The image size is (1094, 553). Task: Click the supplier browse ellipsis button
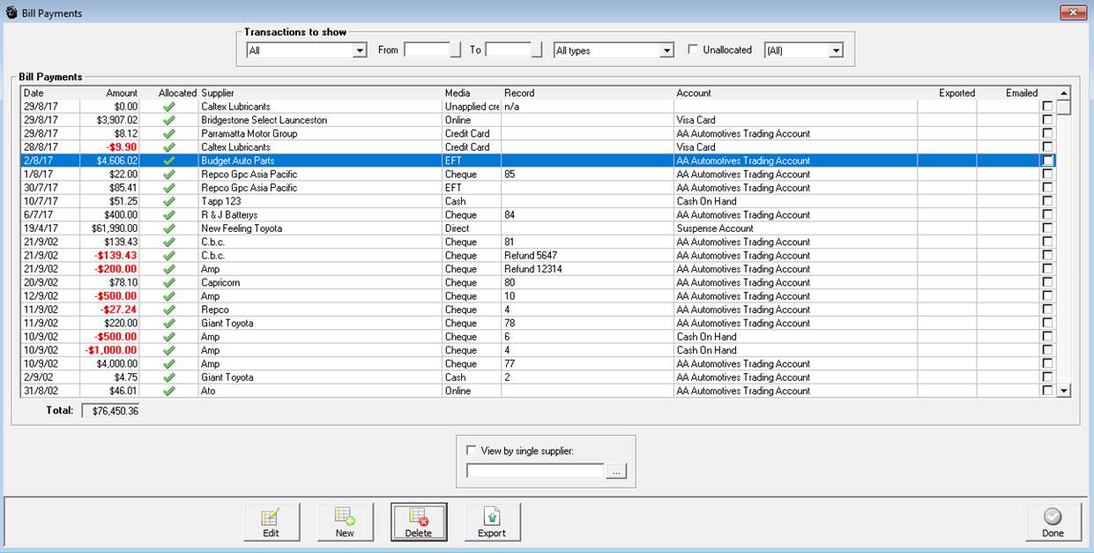[x=617, y=472]
